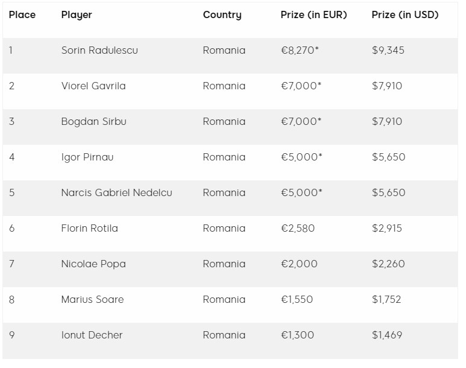466x368 pixels.
Task: Click the €8,270* first place prize
Action: pyautogui.click(x=300, y=51)
